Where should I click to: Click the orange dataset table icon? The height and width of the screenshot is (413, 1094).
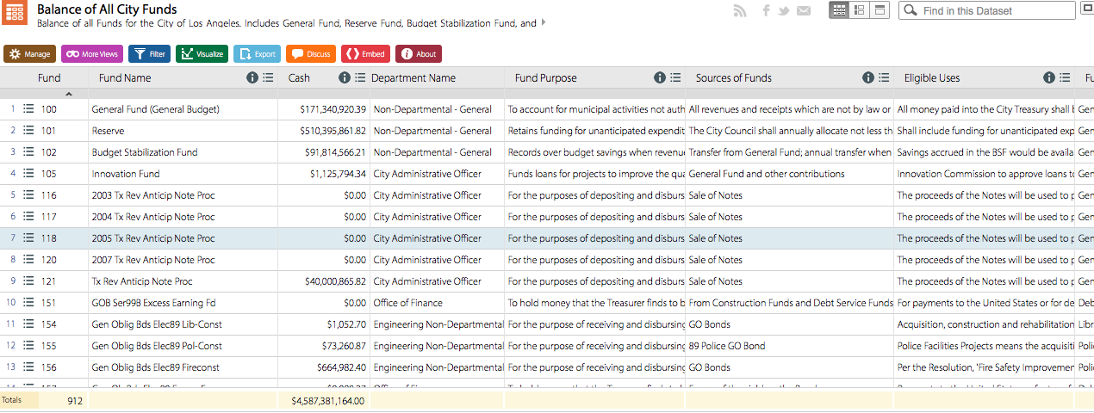(16, 13)
